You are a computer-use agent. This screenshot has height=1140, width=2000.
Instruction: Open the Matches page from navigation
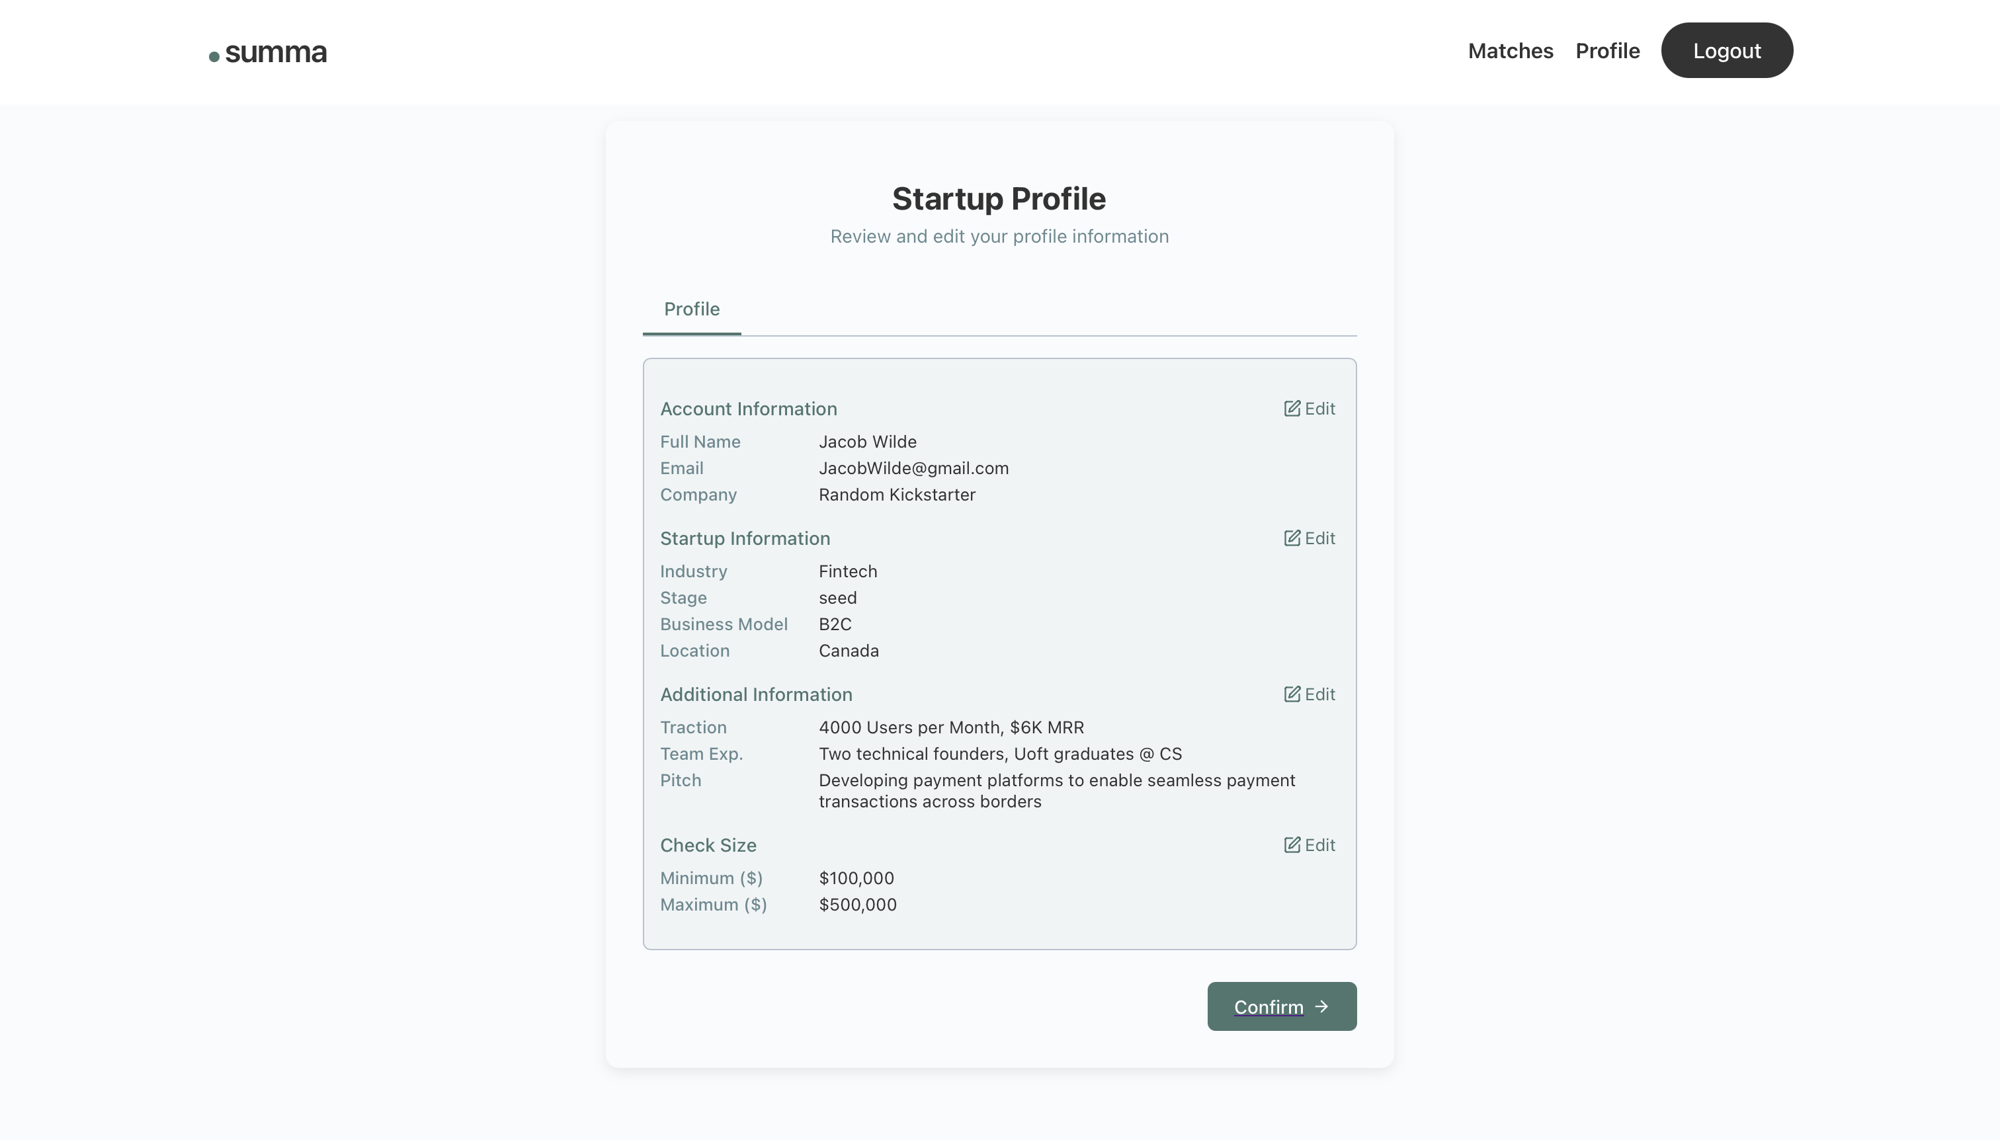1510,51
